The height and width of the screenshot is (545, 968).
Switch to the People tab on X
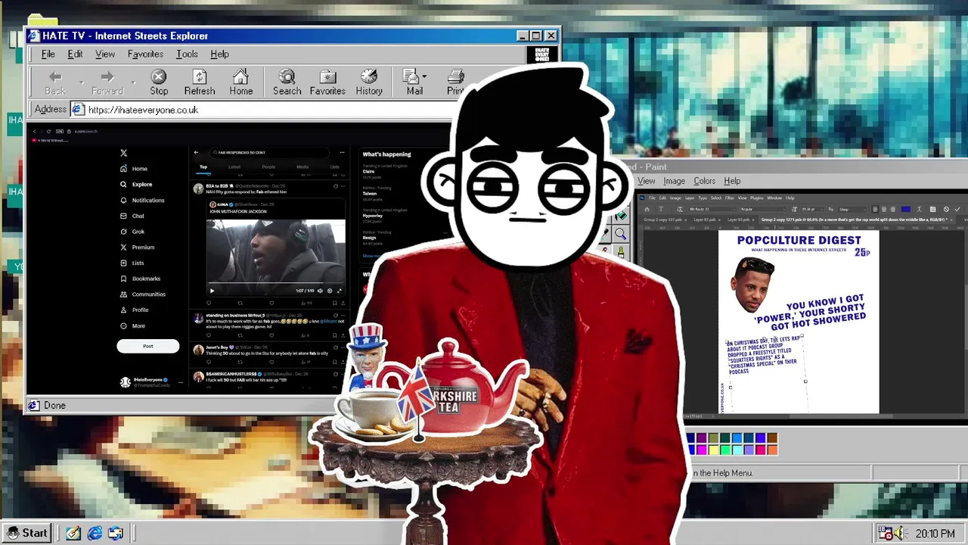[x=268, y=167]
